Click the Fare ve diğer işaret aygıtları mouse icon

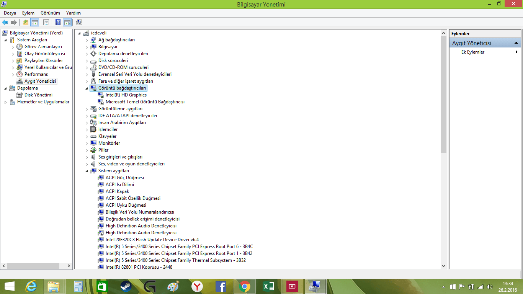[x=93, y=81]
